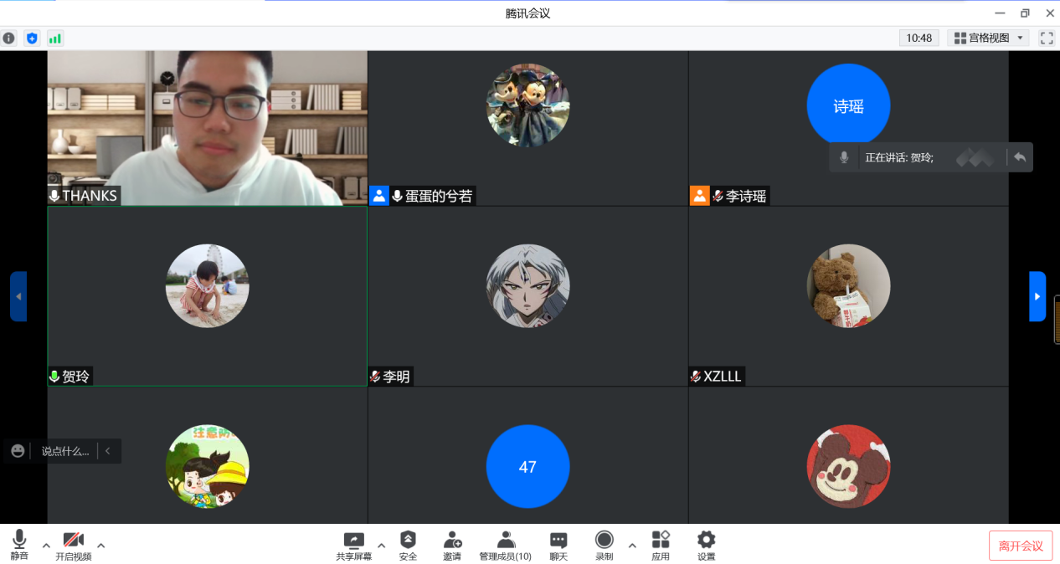Screen dimensions: 1060x564
Task: Open the 聊天 chat panel
Action: coord(558,546)
